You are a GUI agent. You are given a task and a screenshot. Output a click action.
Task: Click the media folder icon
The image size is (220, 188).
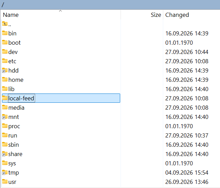tap(5, 107)
